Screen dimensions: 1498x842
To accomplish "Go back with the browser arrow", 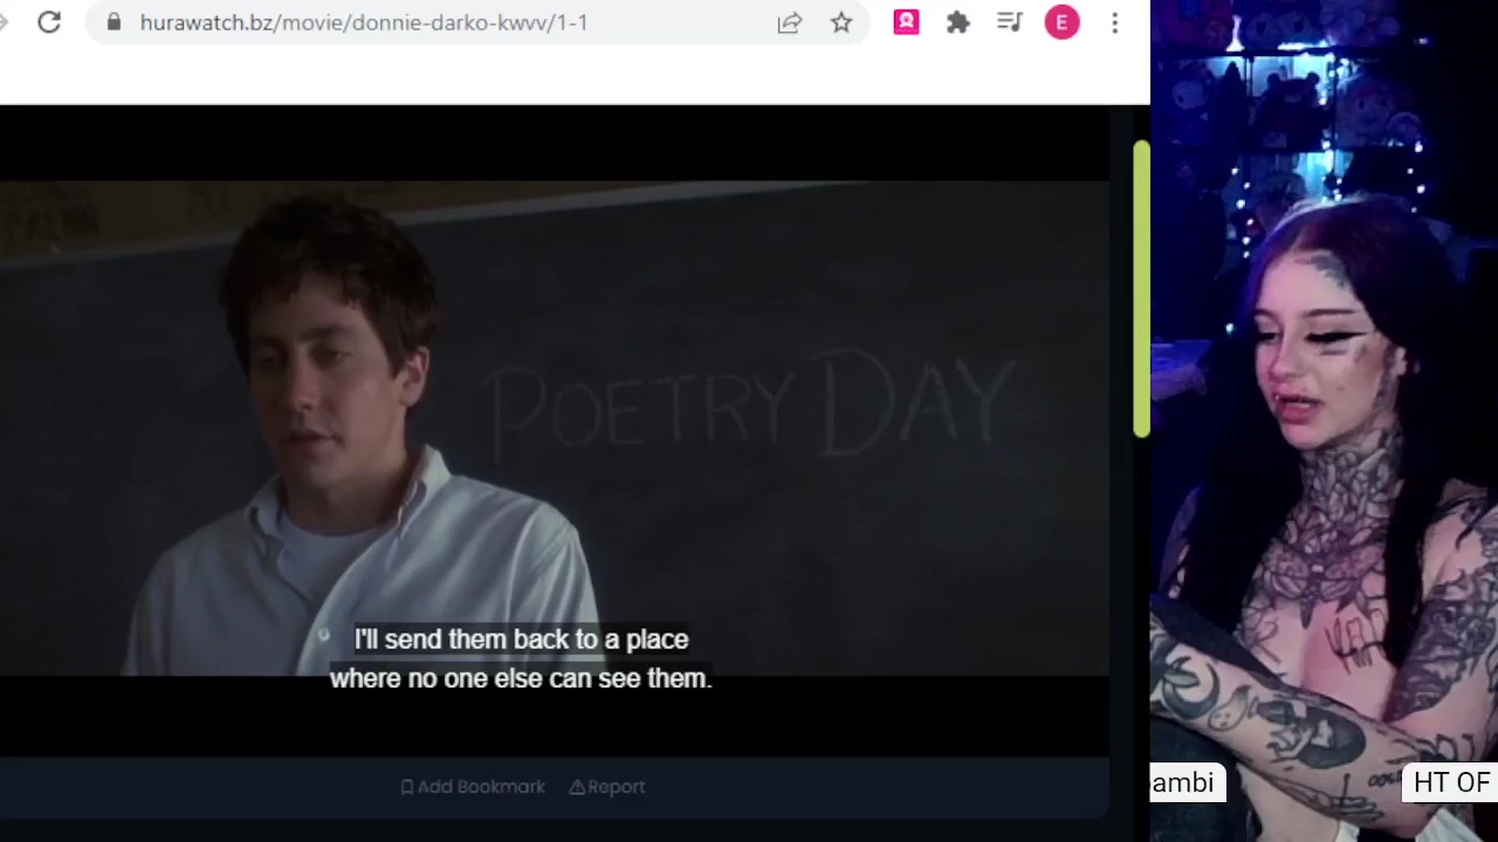I will coord(3,23).
